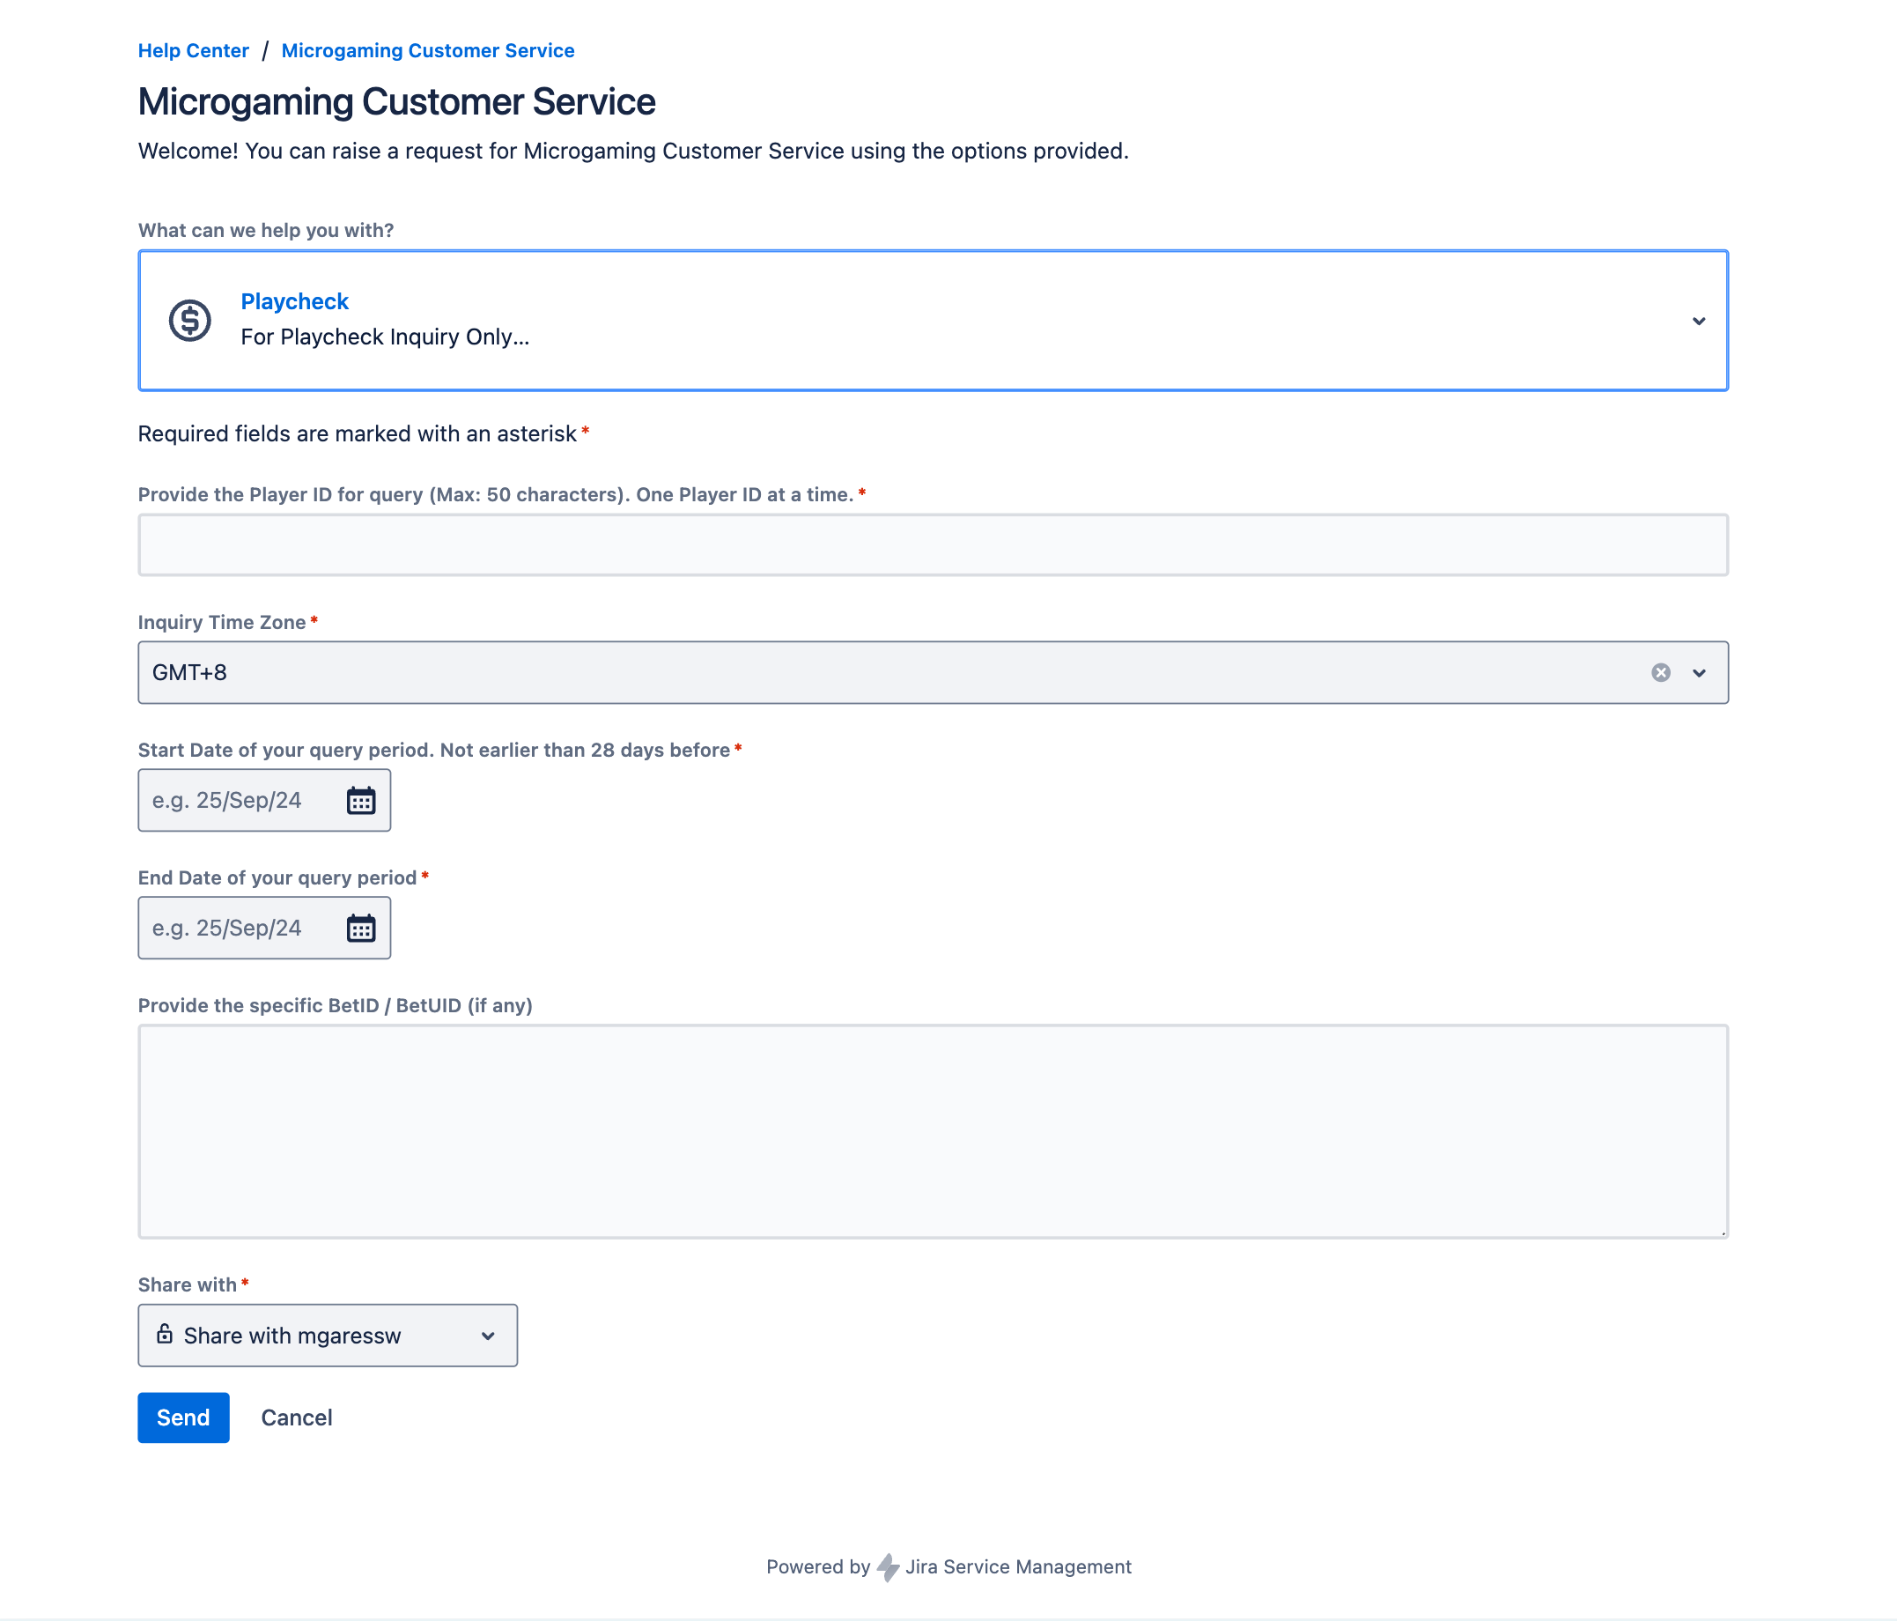Click the Playcheck request type title
1897x1621 pixels.
[x=294, y=301]
